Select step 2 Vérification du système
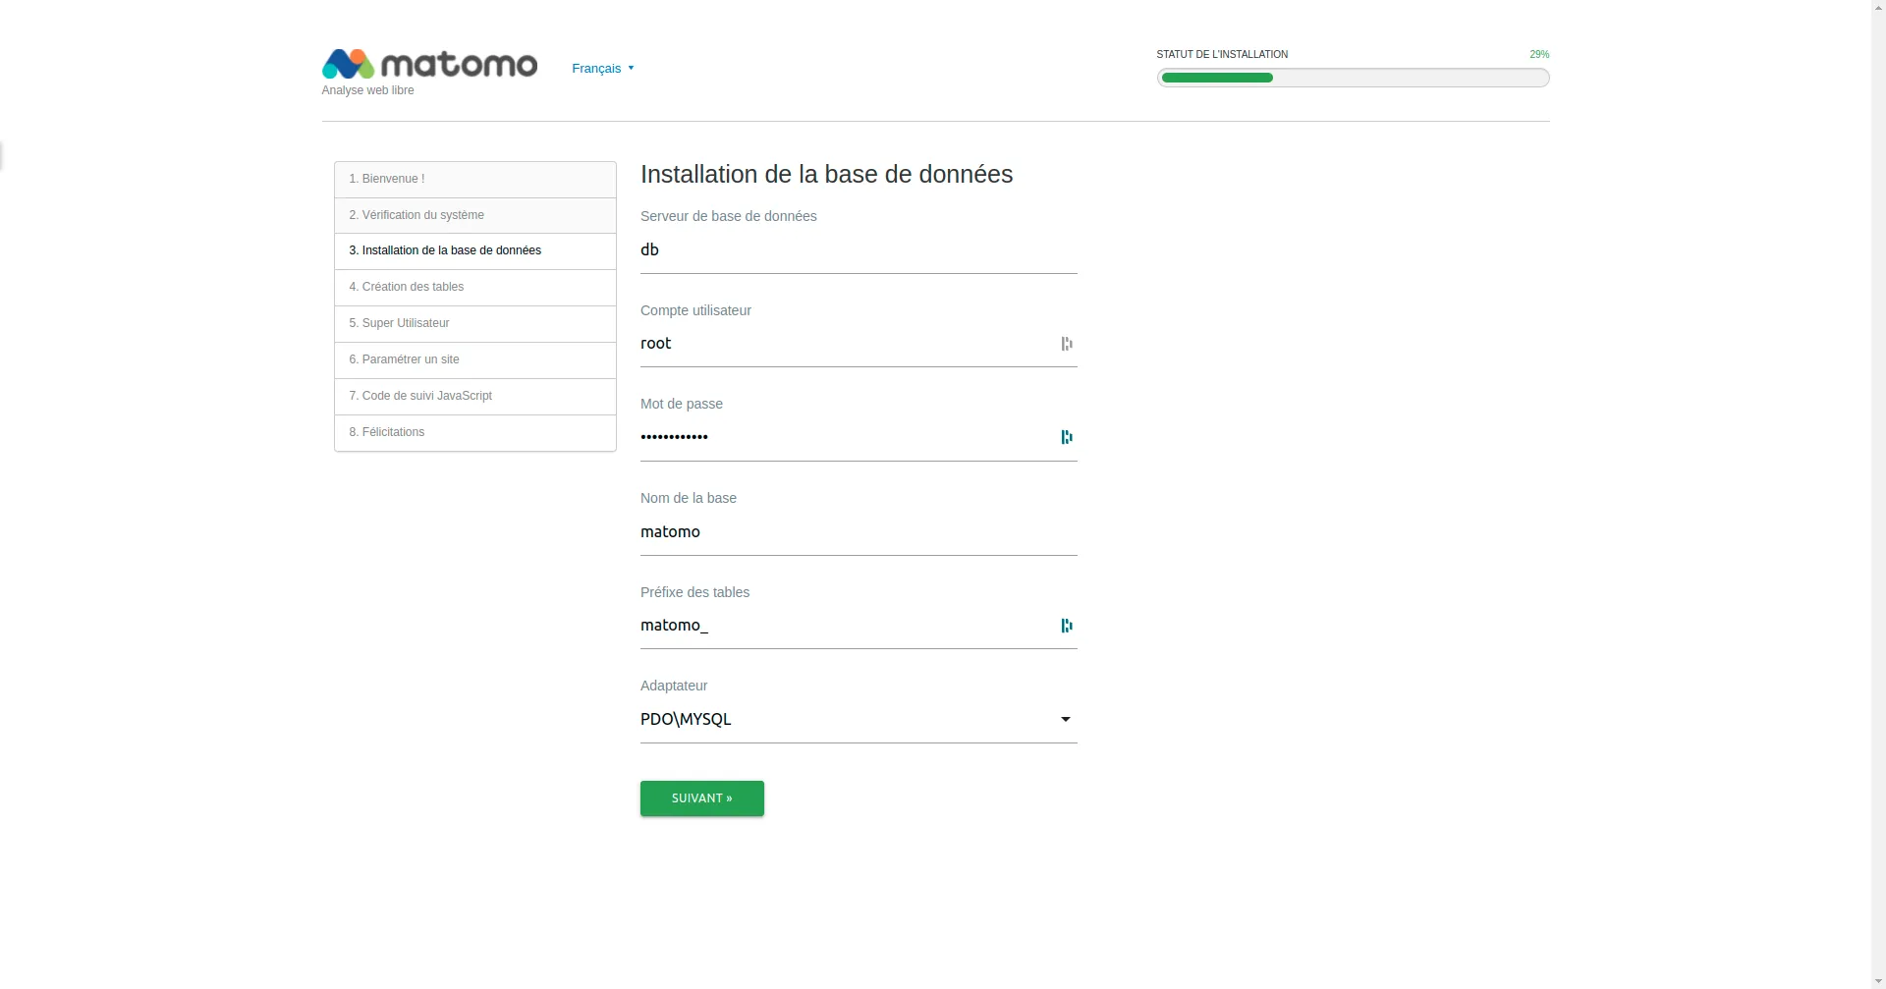Viewport: 1886px width, 989px height. (474, 215)
